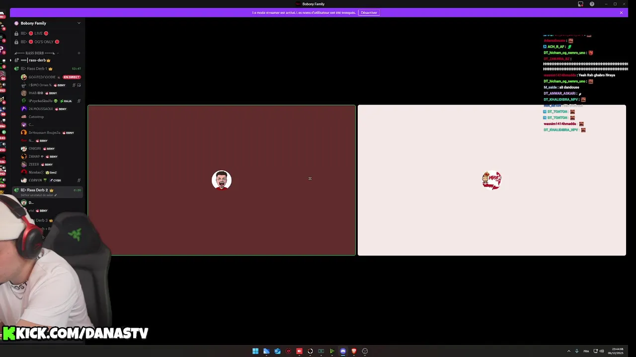
Task: Open Brave browser from the taskbar
Action: pos(354,351)
